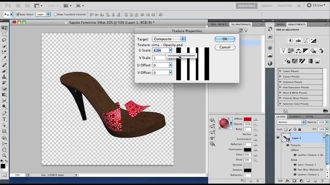Open the U Scale slider arrow
The height and width of the screenshot is (185, 330).
[171, 50]
